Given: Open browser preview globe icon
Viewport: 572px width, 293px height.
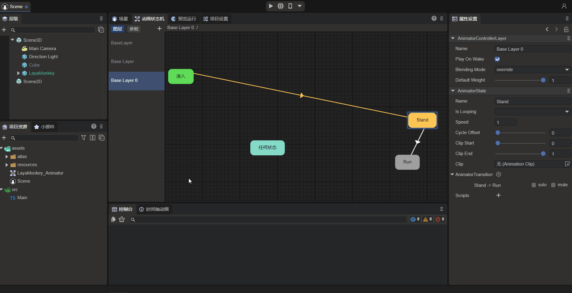Looking at the screenshot, I should click(280, 6).
